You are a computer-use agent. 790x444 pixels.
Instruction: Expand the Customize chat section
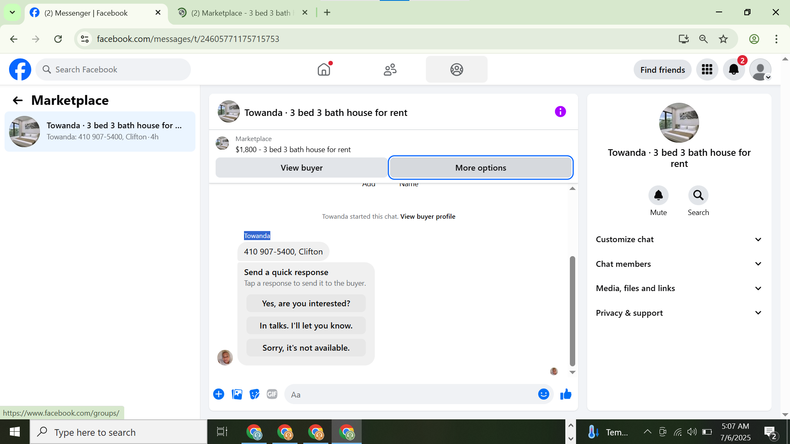coord(679,239)
